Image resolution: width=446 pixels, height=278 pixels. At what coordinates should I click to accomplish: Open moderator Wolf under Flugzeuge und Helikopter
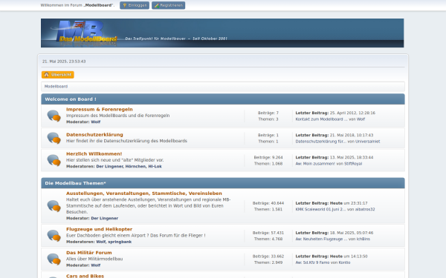coord(100,242)
